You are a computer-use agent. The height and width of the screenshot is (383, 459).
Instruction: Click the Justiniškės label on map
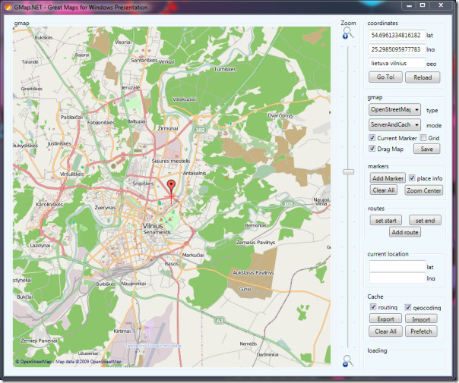(x=59, y=143)
